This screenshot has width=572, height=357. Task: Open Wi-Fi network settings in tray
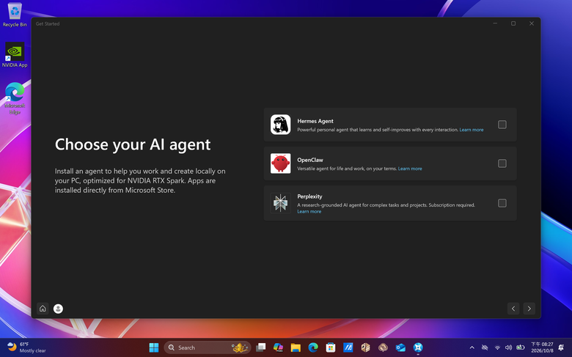[497, 347]
